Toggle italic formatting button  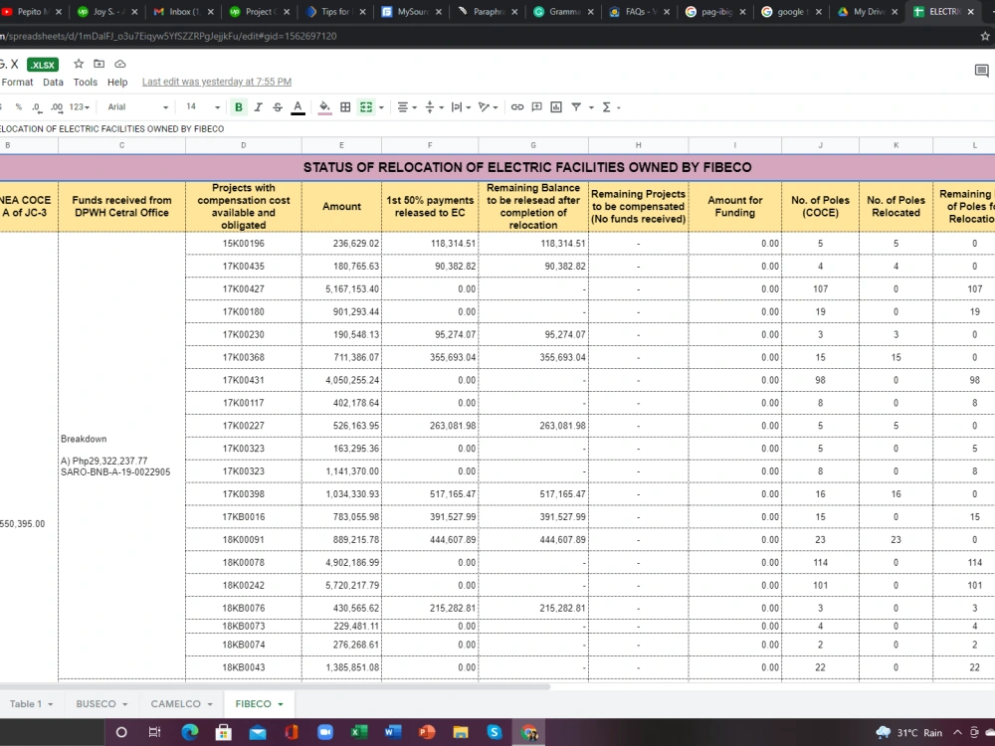point(259,107)
